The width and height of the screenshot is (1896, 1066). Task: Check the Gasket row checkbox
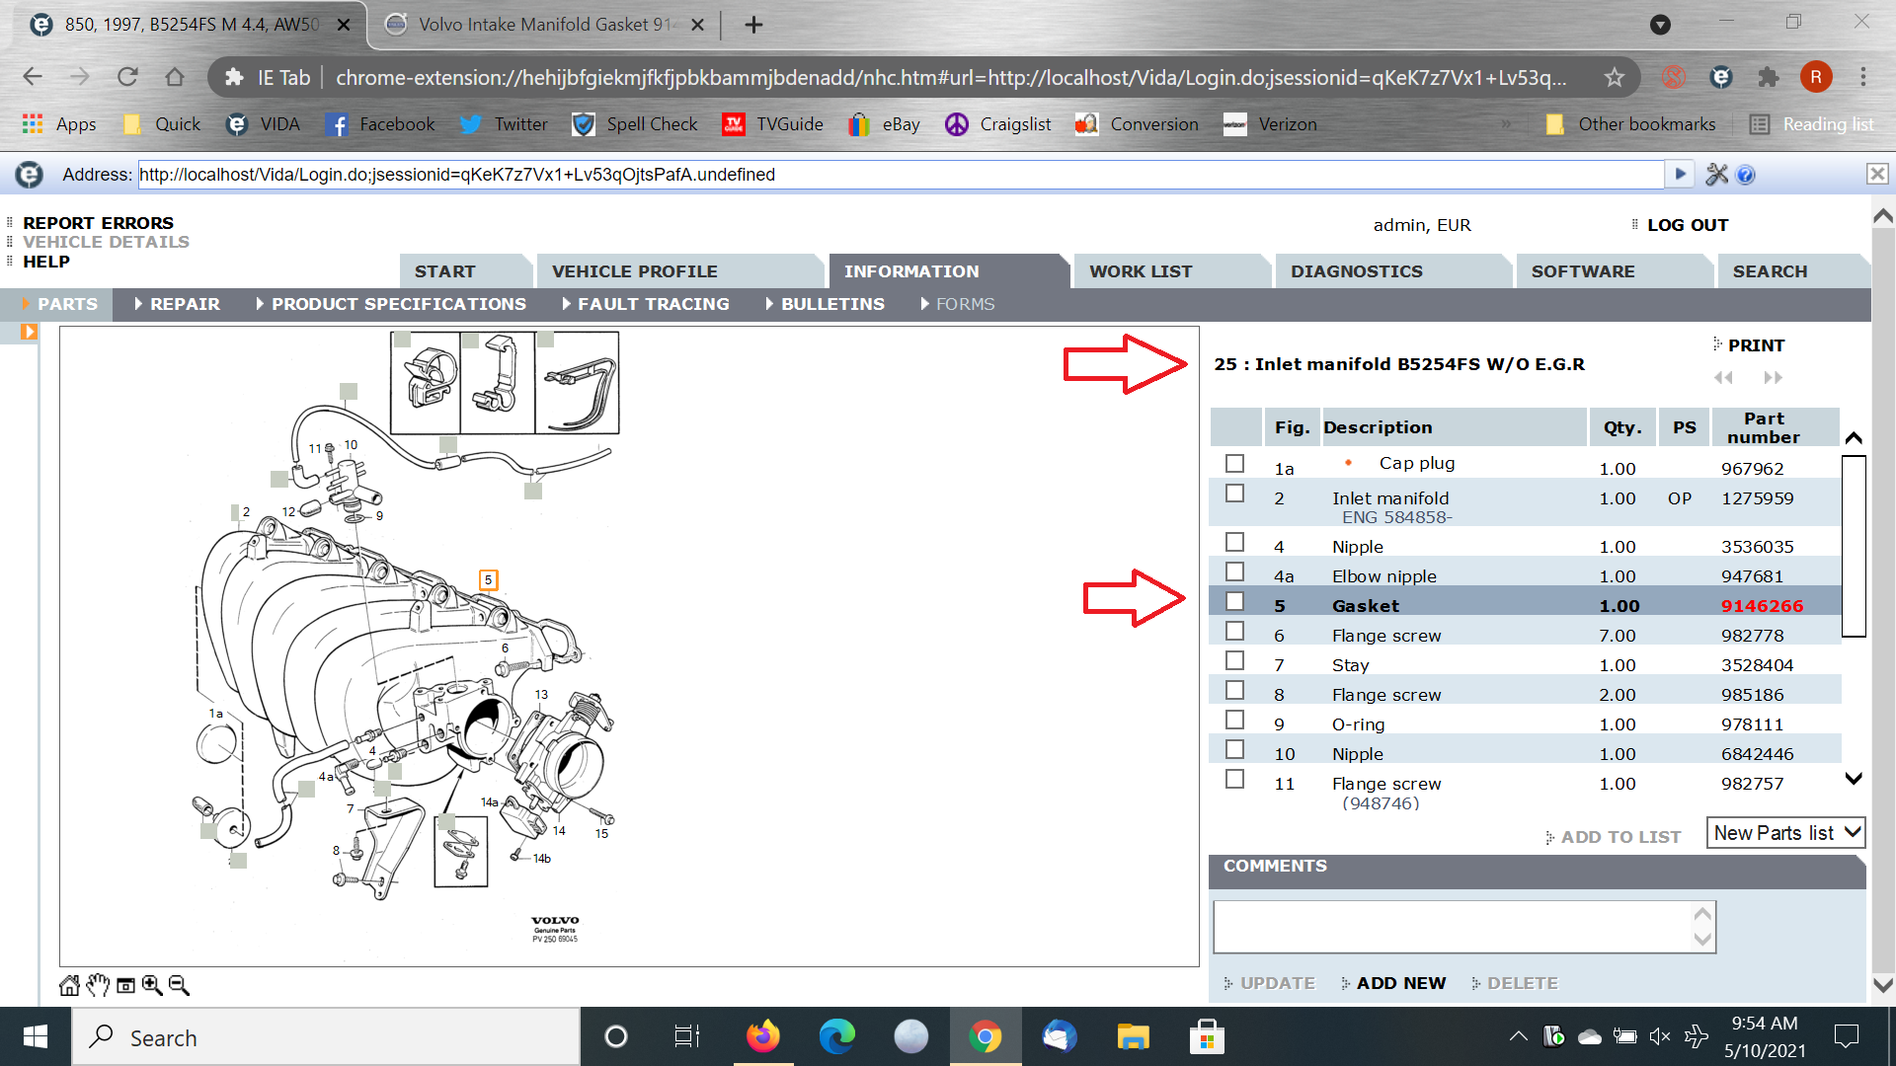1234,601
